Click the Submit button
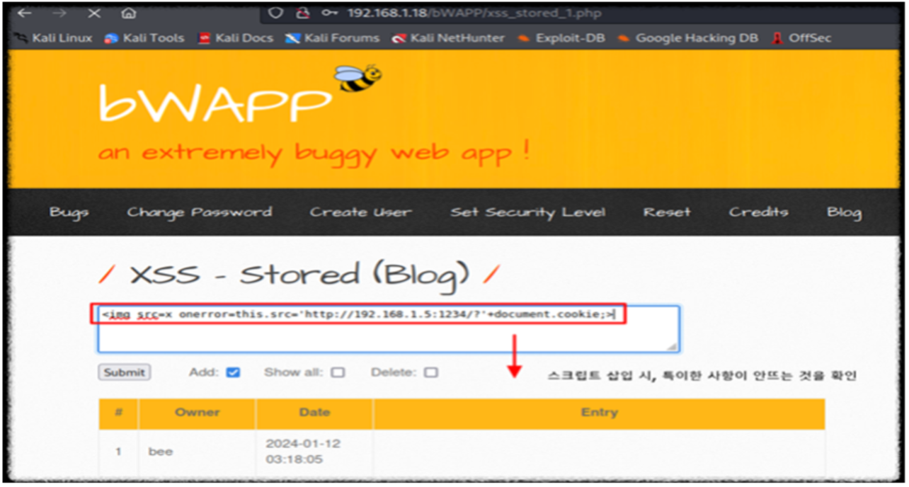909x487 pixels. [124, 372]
